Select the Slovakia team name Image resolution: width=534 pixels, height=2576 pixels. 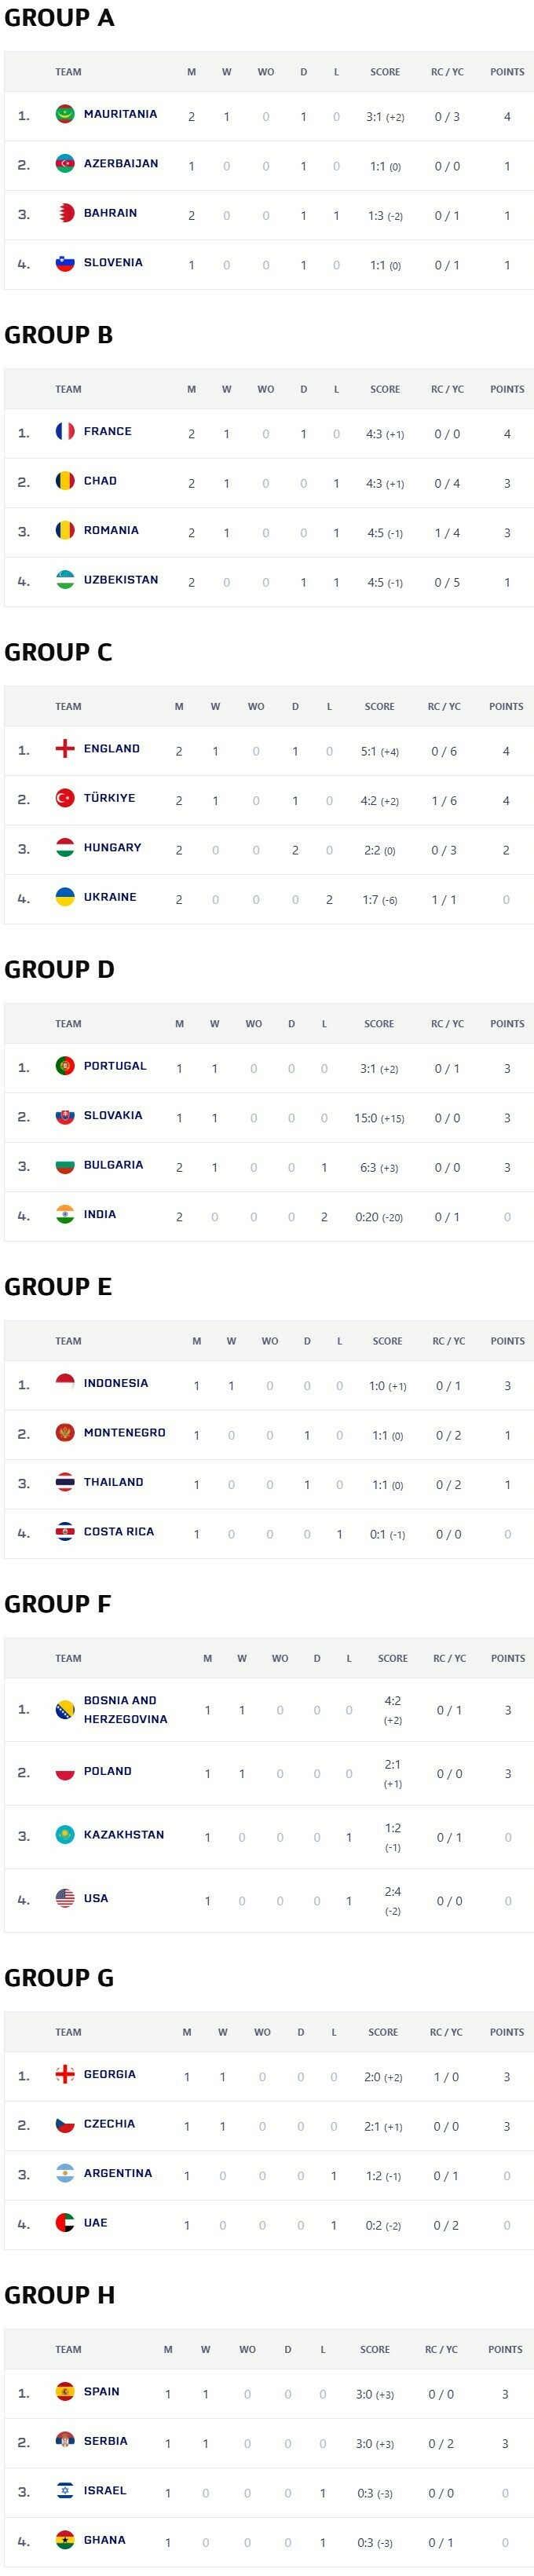113,1116
